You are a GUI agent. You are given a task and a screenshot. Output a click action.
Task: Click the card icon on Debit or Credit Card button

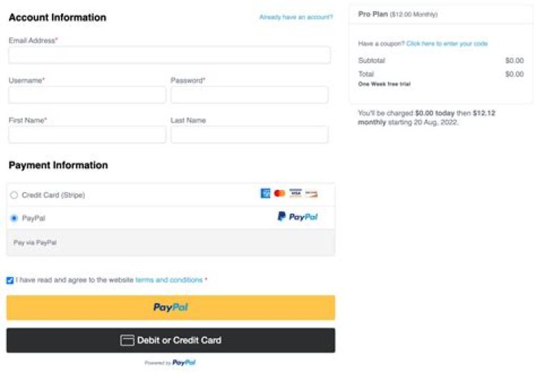(x=127, y=340)
